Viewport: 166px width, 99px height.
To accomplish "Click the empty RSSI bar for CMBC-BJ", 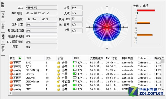I will (74, 77).
